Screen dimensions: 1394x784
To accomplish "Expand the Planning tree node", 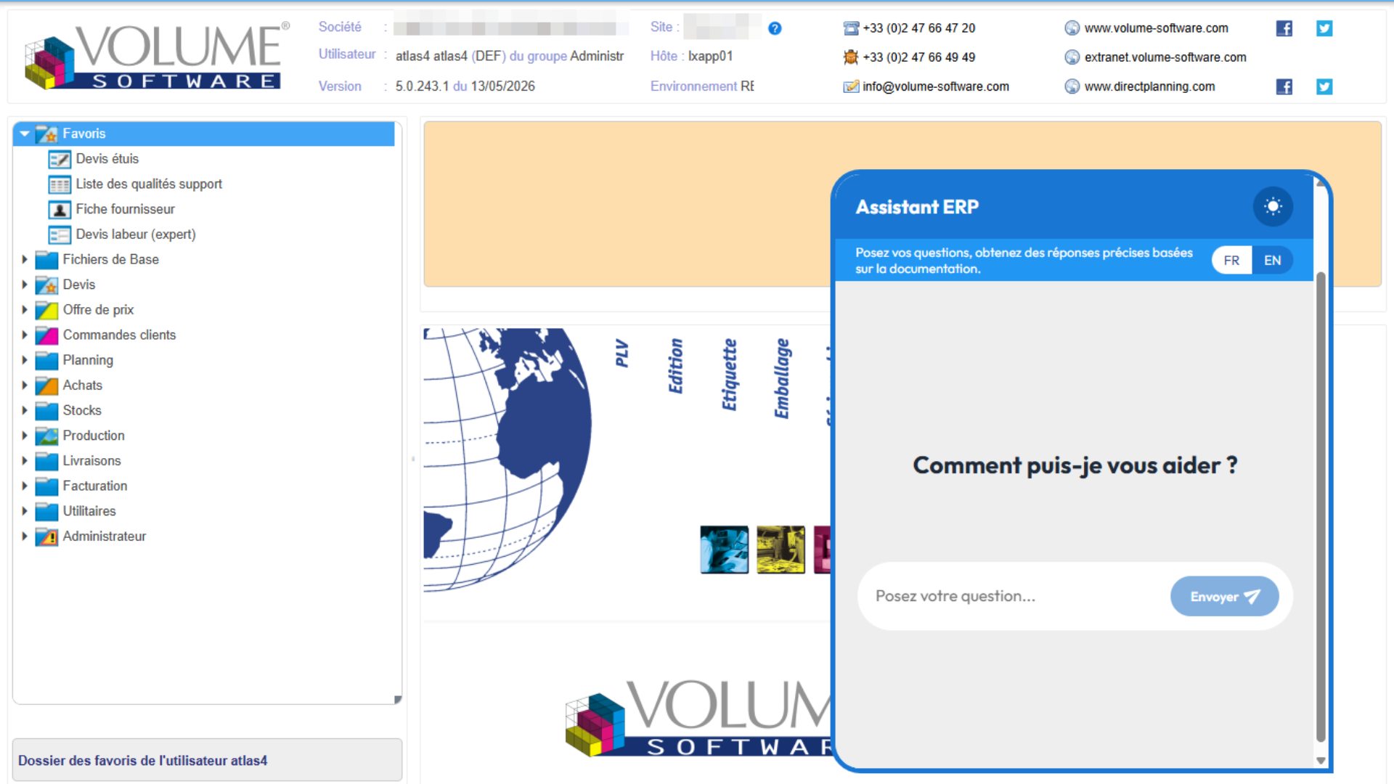I will click(25, 360).
